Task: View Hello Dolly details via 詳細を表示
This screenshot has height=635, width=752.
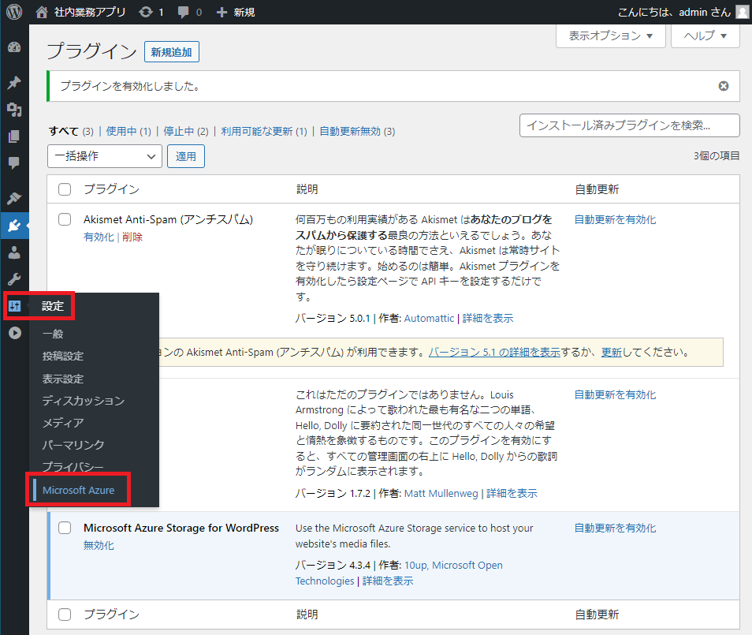Action: click(512, 494)
